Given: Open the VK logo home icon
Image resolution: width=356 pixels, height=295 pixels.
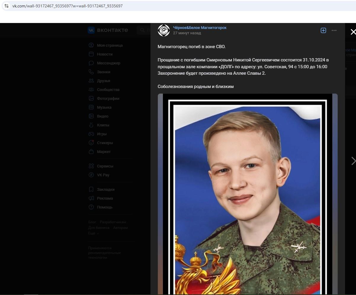Looking at the screenshot, I should click(91, 30).
